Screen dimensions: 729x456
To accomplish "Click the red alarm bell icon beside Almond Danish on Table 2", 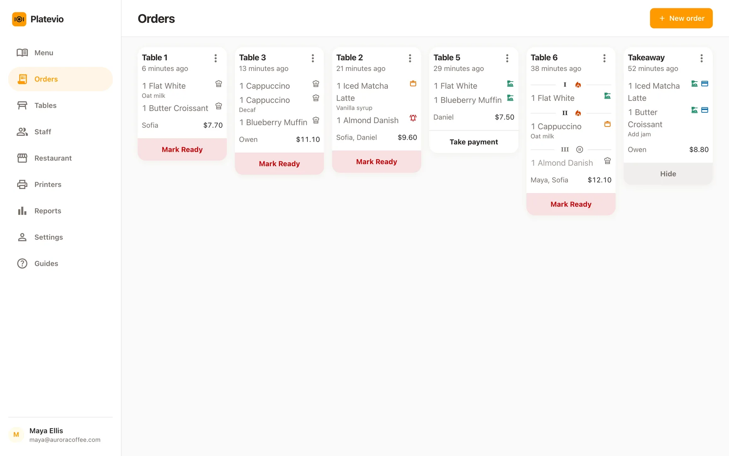I will 413,118.
